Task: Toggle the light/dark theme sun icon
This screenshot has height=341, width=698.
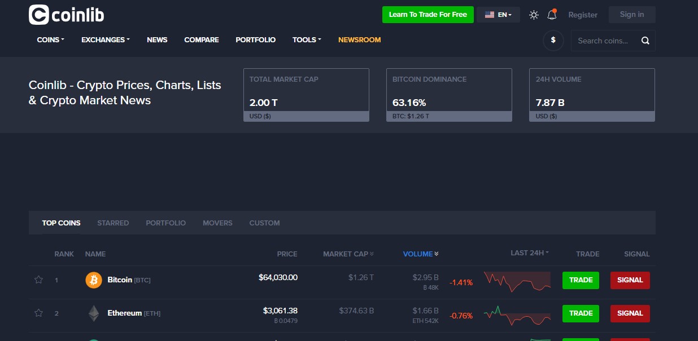Action: tap(534, 15)
